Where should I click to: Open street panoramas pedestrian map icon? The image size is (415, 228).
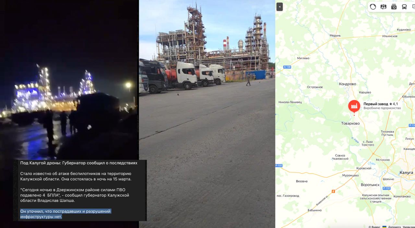click(383, 7)
